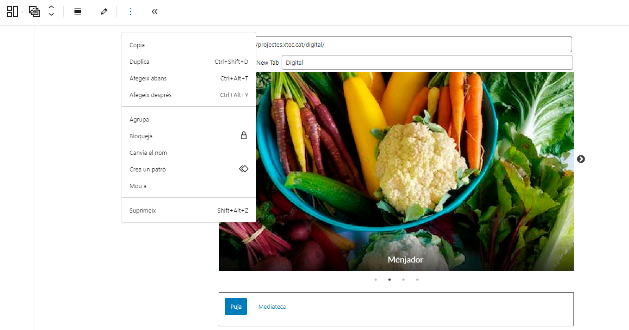Image resolution: width=629 pixels, height=330 pixels.
Task: Go to next slide with the arrow
Action: coord(581,159)
